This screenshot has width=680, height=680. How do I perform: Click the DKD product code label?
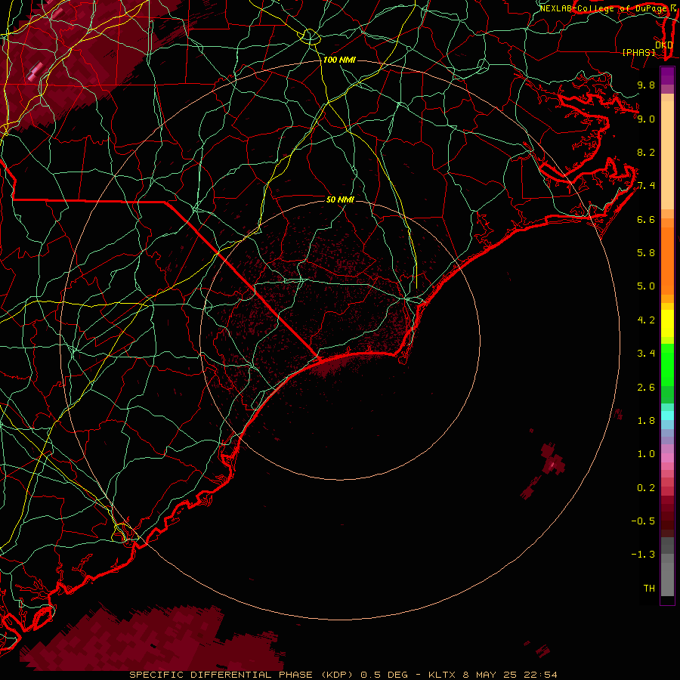663,45
